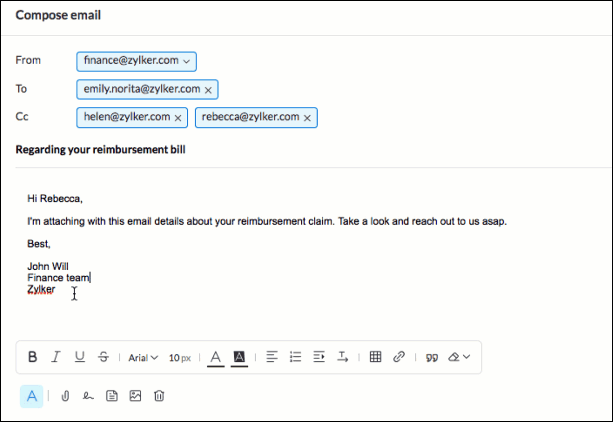Attach a file with paperclip icon
The width and height of the screenshot is (613, 422).
pyautogui.click(x=65, y=396)
